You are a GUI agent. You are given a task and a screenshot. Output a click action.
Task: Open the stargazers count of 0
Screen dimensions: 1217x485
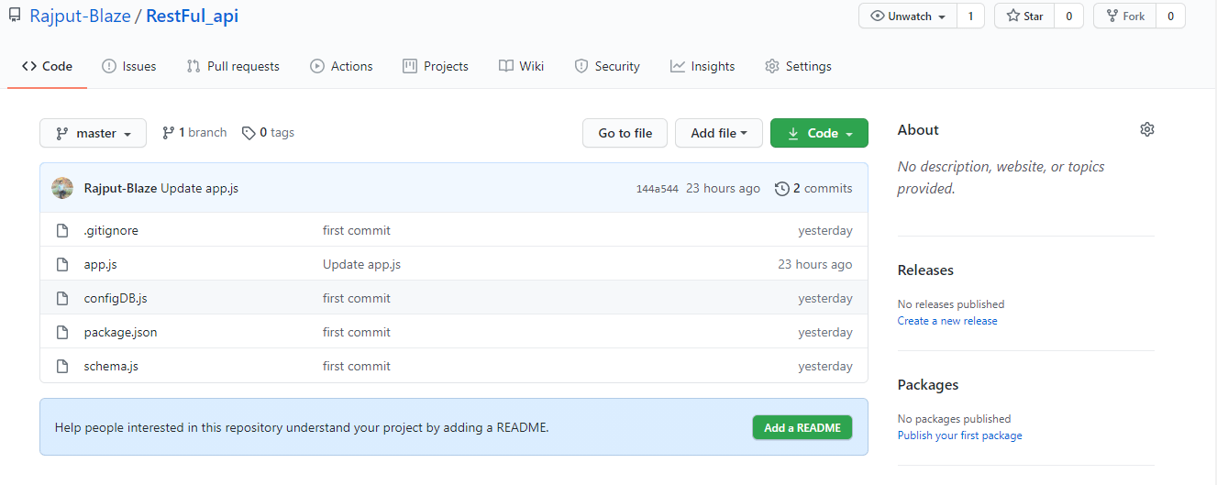[x=1068, y=17]
